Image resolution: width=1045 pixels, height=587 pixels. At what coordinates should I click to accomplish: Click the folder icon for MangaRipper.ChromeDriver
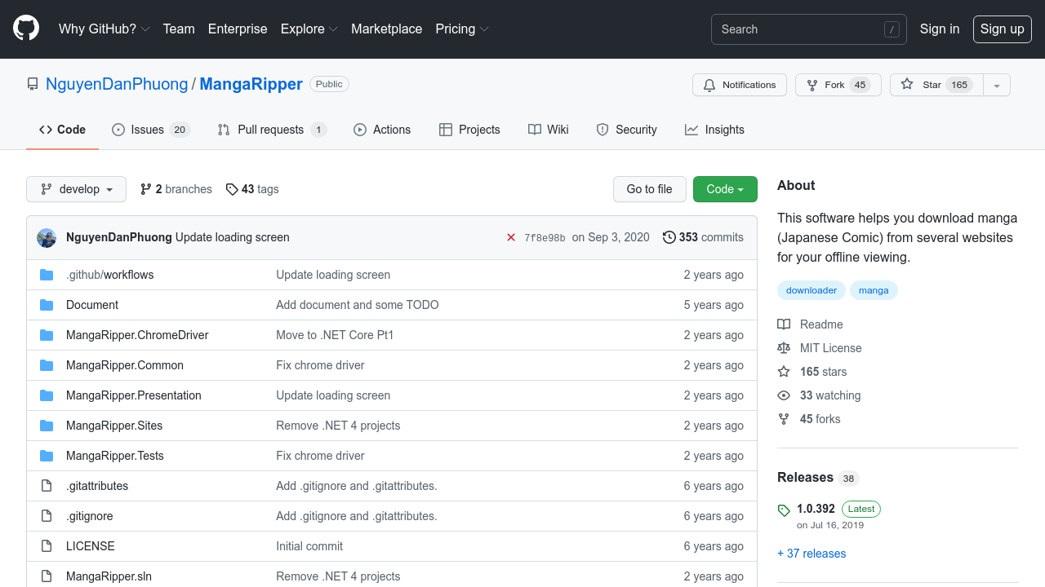[47, 335]
